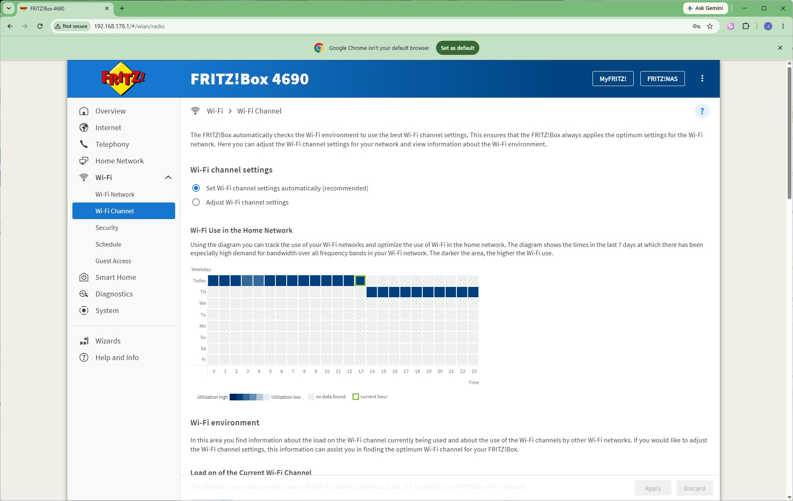Click the MyFRITZ! button
The image size is (793, 501).
click(x=613, y=79)
